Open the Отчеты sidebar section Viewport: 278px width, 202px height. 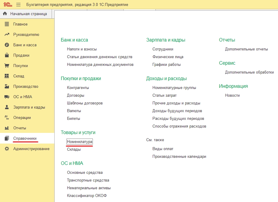click(x=20, y=128)
